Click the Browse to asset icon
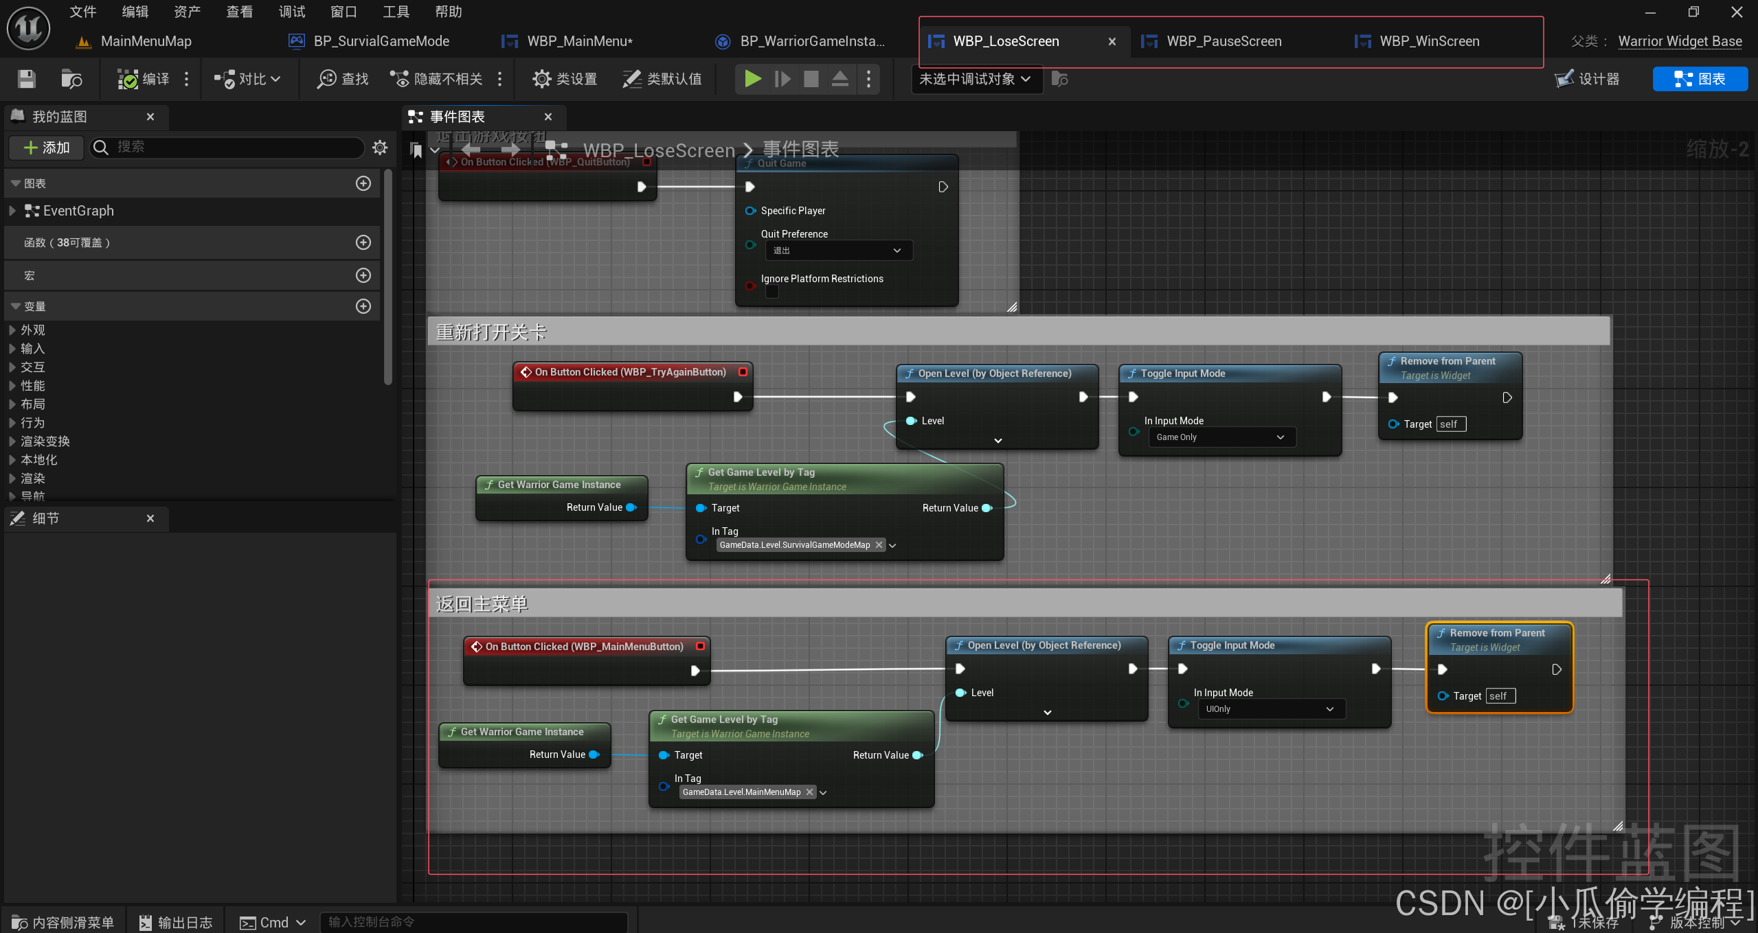1758x933 pixels. [71, 79]
